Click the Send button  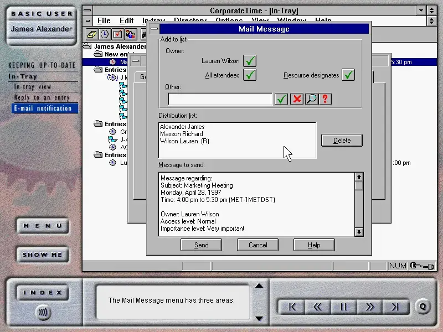[201, 245]
